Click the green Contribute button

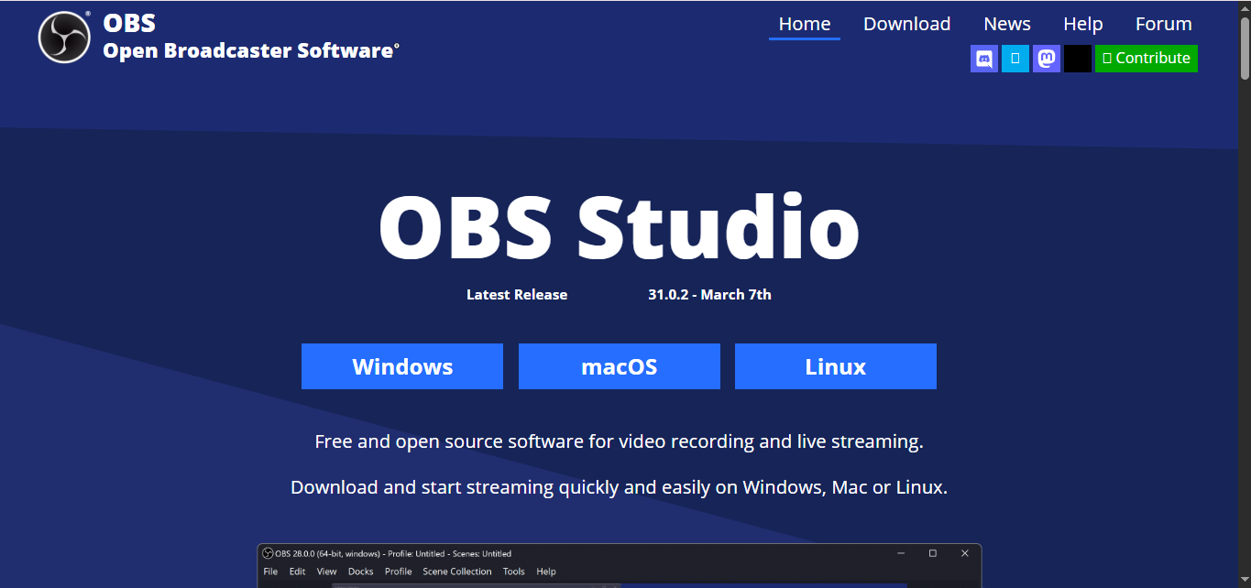click(1147, 59)
